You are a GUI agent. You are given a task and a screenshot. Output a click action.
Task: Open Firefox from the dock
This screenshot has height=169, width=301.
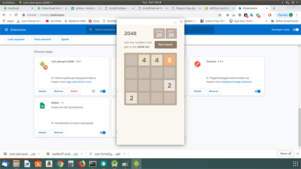(x=82, y=164)
